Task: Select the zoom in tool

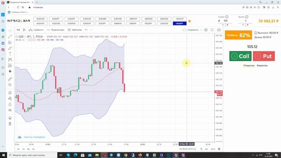Action: pos(10,85)
